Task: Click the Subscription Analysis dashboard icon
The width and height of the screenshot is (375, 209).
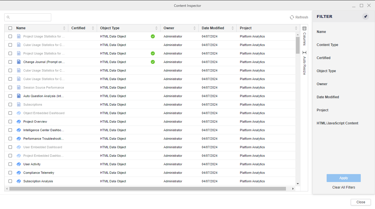Action: [19, 181]
